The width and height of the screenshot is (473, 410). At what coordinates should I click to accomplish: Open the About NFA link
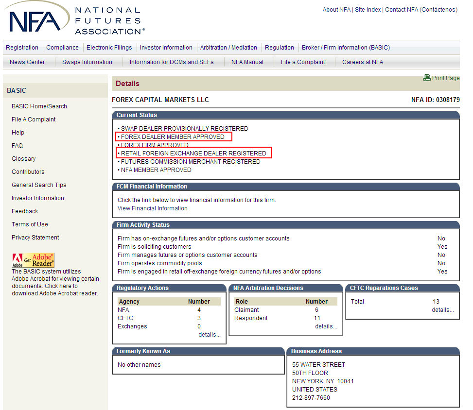point(336,10)
